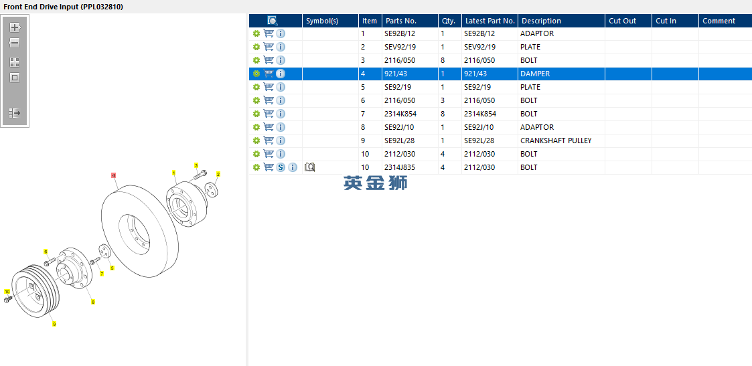Click the Cut Out column header
This screenshot has width=752, height=366.
click(x=628, y=21)
